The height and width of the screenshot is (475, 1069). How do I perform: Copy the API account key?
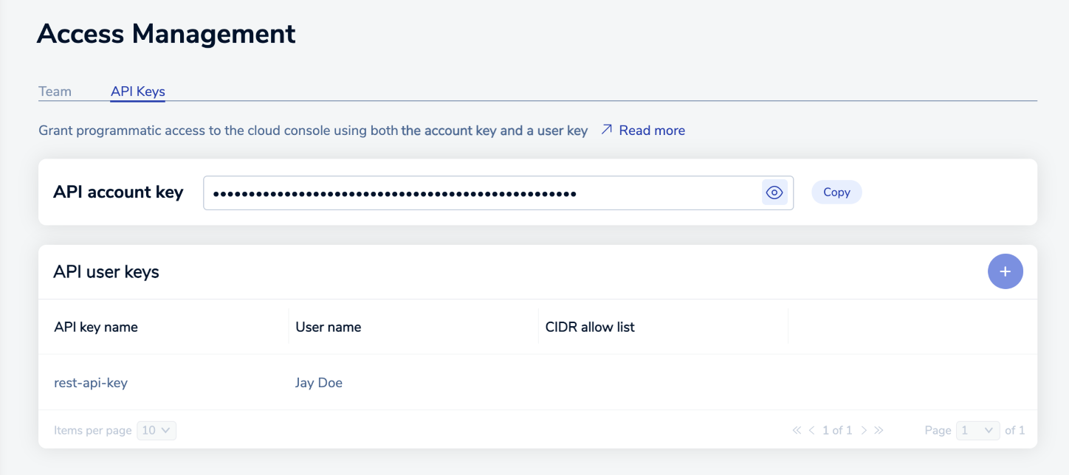coord(836,192)
